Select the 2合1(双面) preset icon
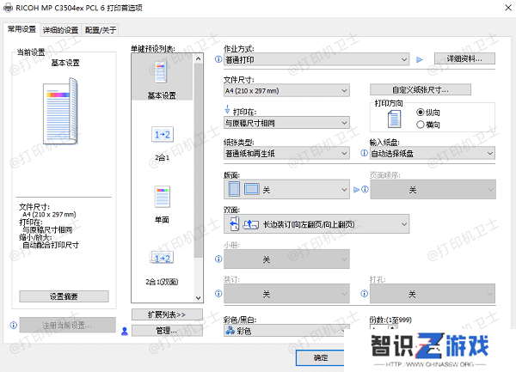This screenshot has height=372, width=516. (x=162, y=258)
